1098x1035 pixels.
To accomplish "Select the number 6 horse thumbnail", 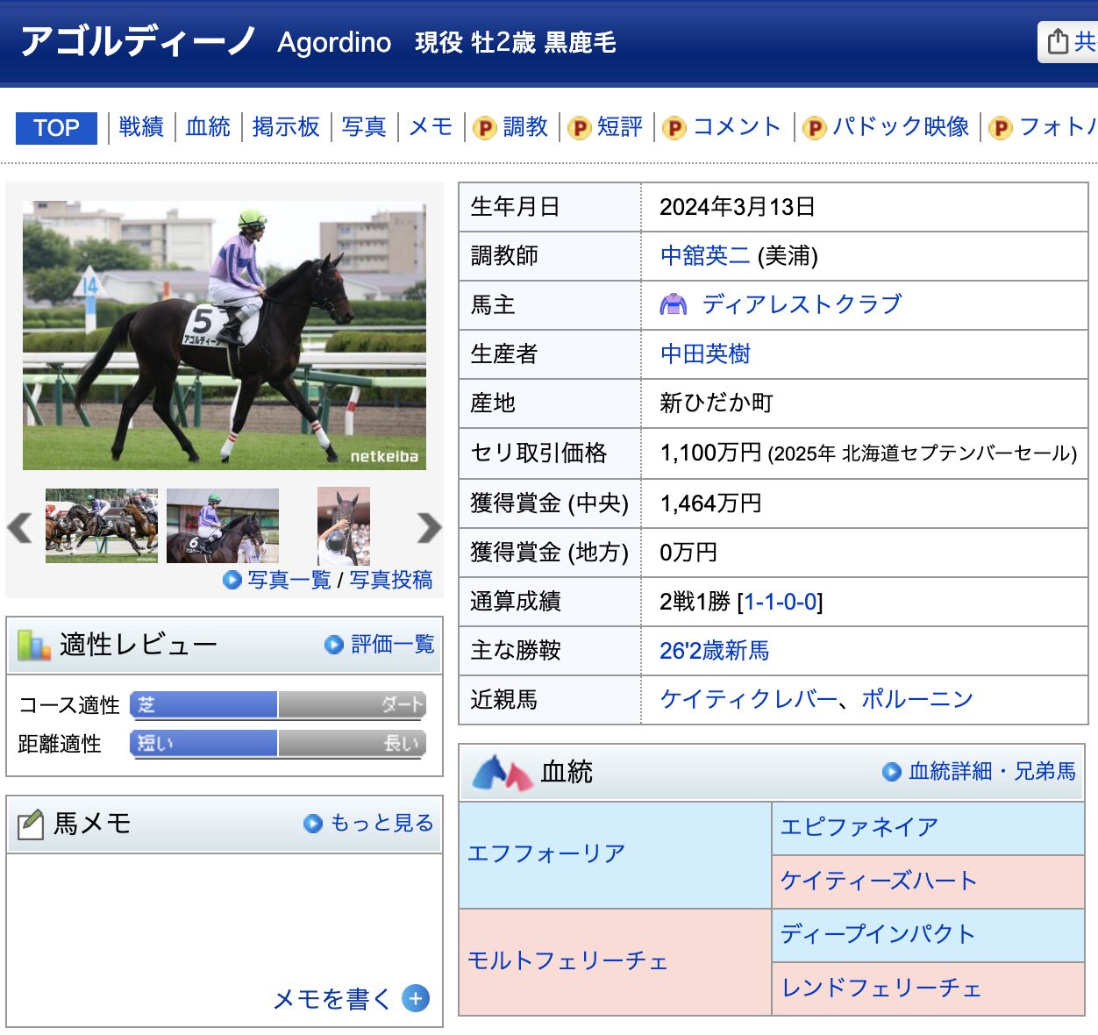I will (x=223, y=525).
